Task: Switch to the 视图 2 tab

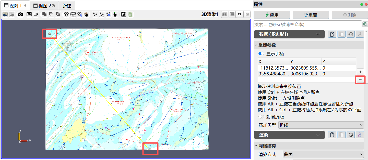Action: pos(44,6)
